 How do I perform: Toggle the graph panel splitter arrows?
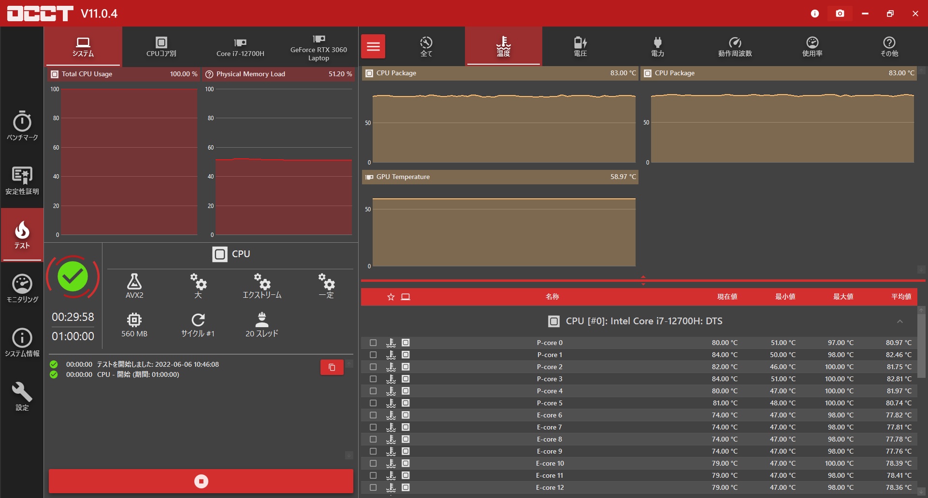[x=643, y=280]
